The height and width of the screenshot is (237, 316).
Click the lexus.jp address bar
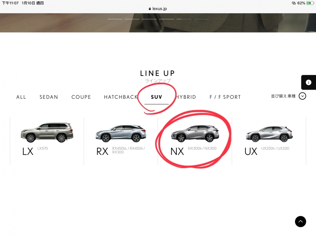(x=158, y=9)
